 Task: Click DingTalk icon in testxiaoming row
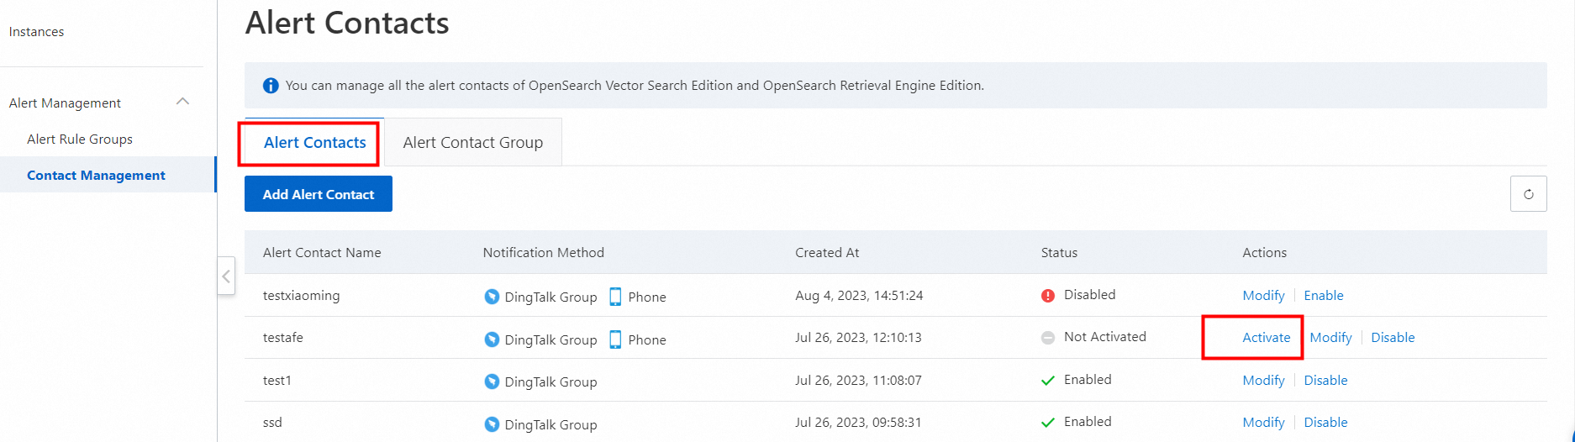492,297
